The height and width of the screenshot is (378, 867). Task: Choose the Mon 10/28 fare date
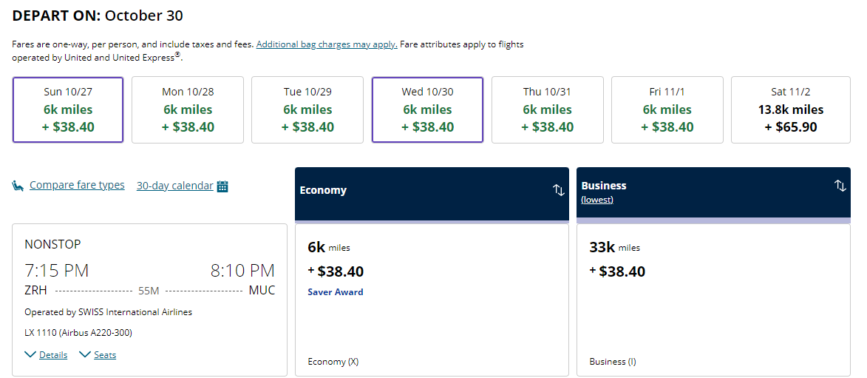click(188, 109)
